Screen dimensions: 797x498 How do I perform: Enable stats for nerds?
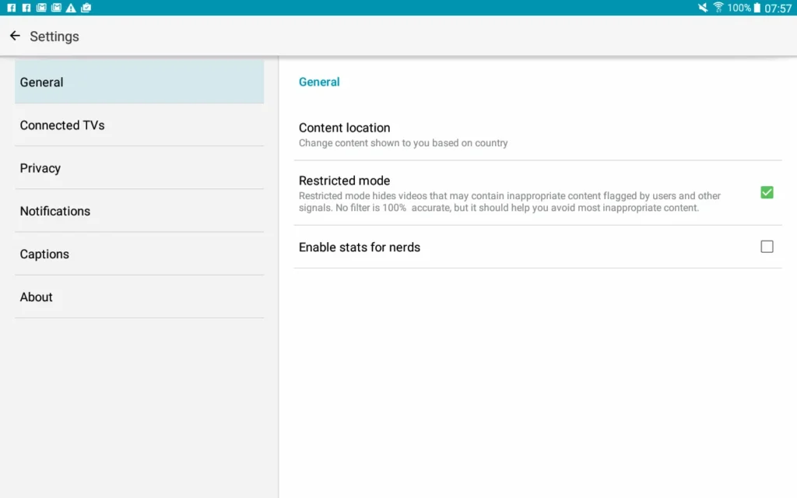point(767,246)
